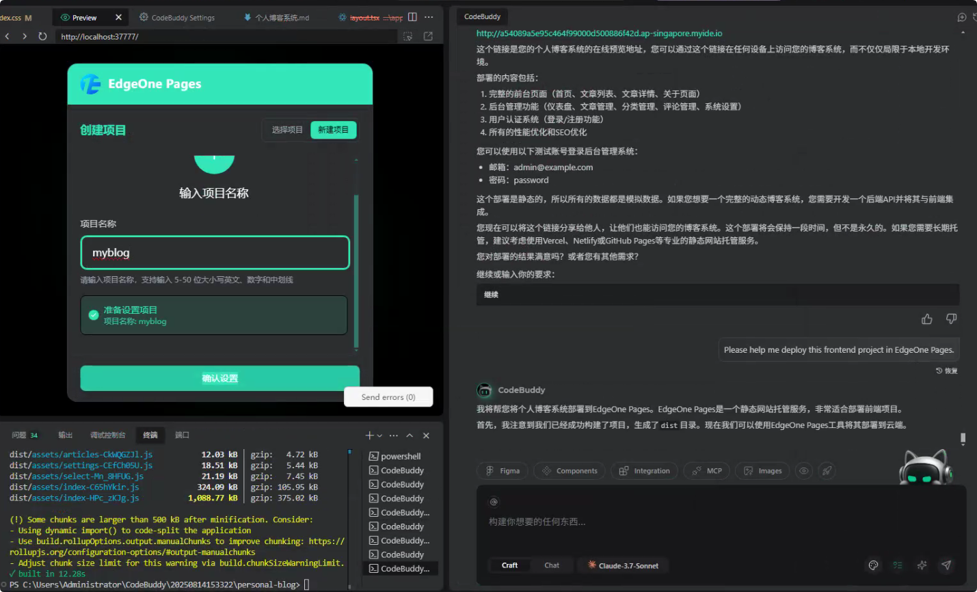This screenshot has width=977, height=592.
Task: Create a new terminal with plus icon
Action: tap(369, 435)
